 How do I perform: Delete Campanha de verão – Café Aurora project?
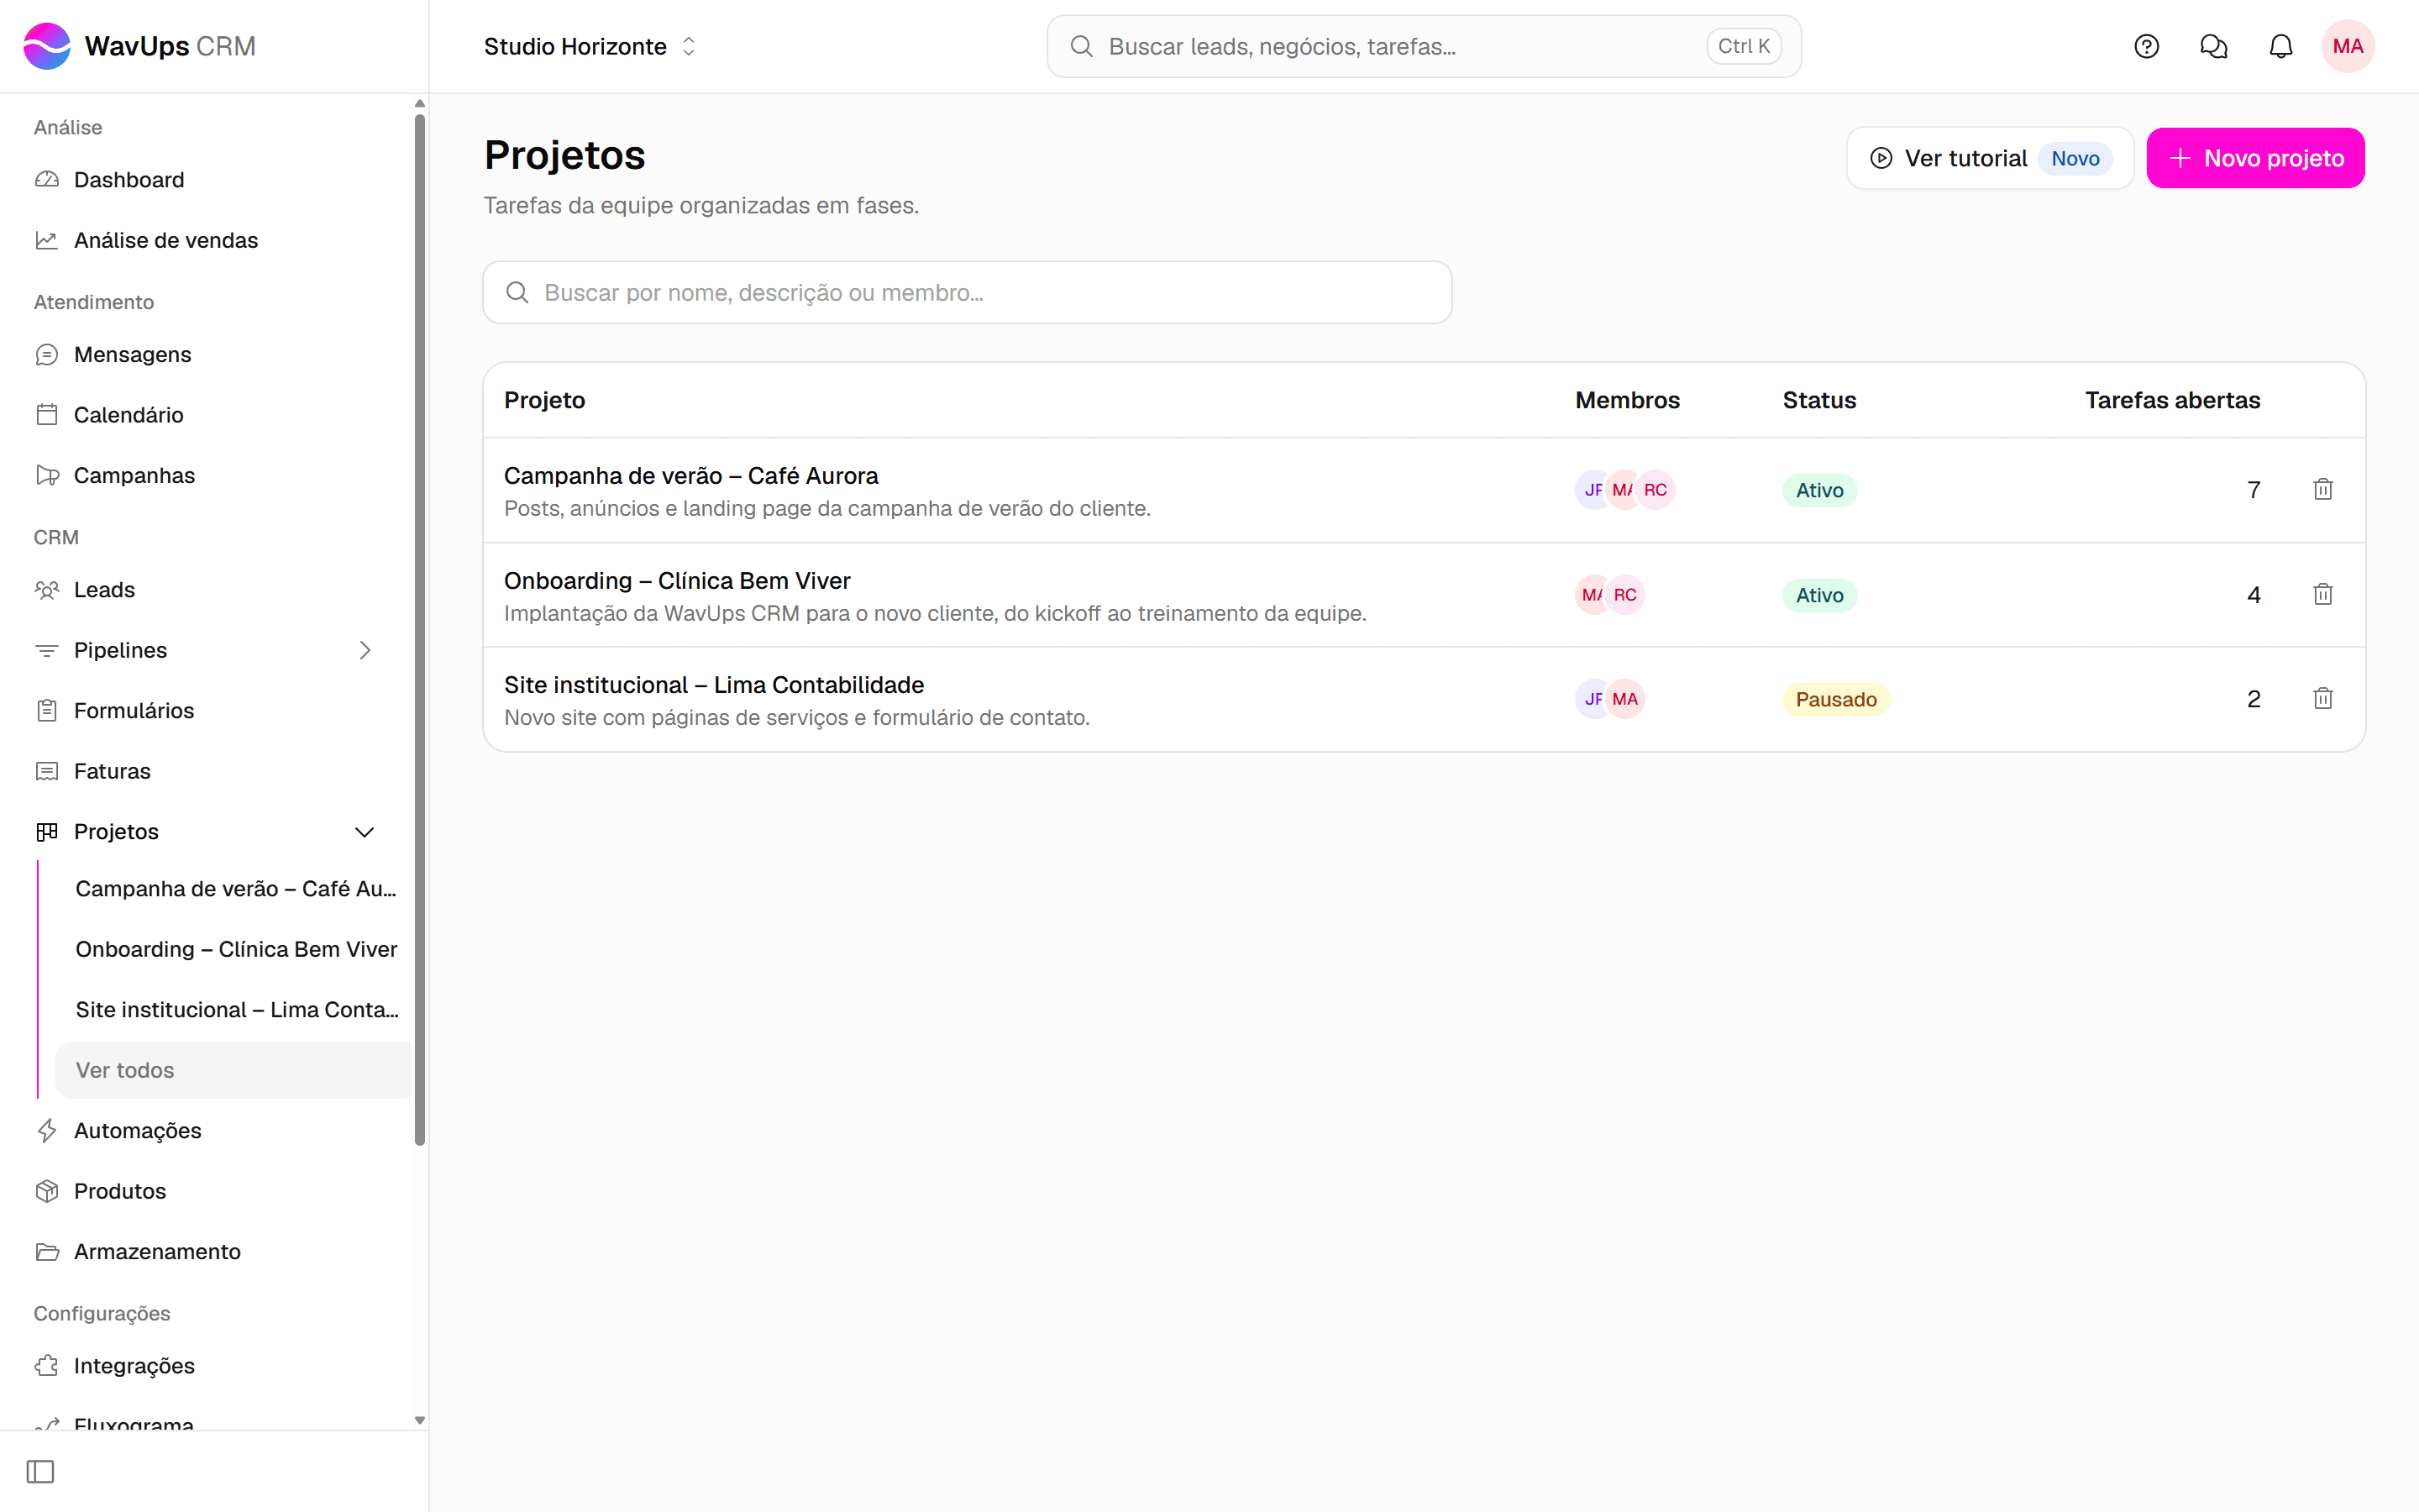(x=2322, y=489)
